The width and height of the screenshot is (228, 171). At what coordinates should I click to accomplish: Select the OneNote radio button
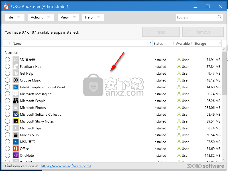(x=7, y=155)
